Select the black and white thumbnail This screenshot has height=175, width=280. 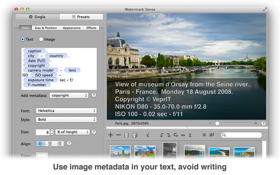tap(170, 150)
